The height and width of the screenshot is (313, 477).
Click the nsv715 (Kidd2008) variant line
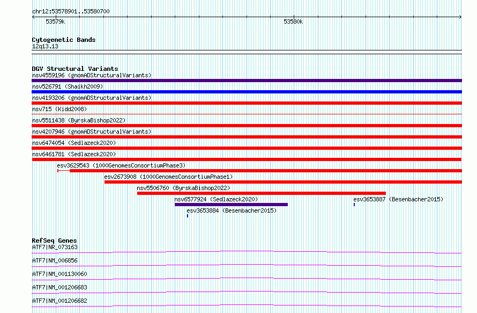coord(247,114)
